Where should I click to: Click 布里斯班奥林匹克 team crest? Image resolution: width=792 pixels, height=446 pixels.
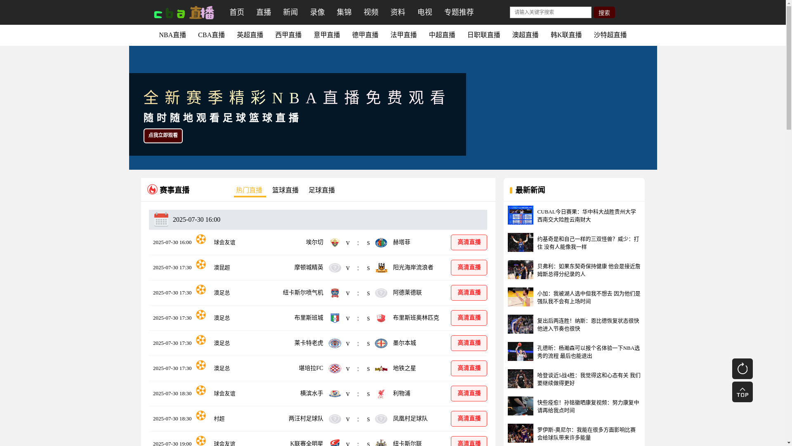[x=381, y=318]
